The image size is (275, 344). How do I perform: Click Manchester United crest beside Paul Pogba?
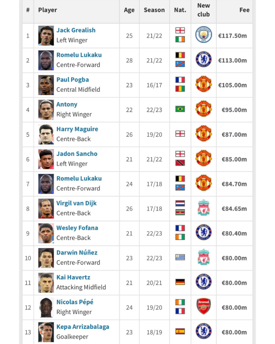click(x=203, y=84)
